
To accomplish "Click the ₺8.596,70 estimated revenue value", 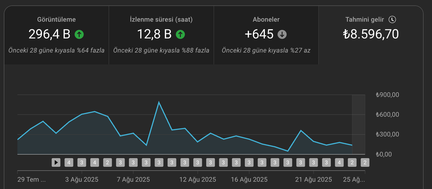I will [x=371, y=34].
